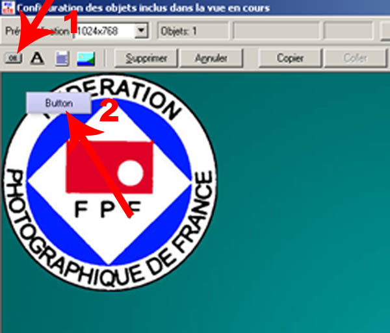Click the Objets: 1 status field

pos(193,31)
